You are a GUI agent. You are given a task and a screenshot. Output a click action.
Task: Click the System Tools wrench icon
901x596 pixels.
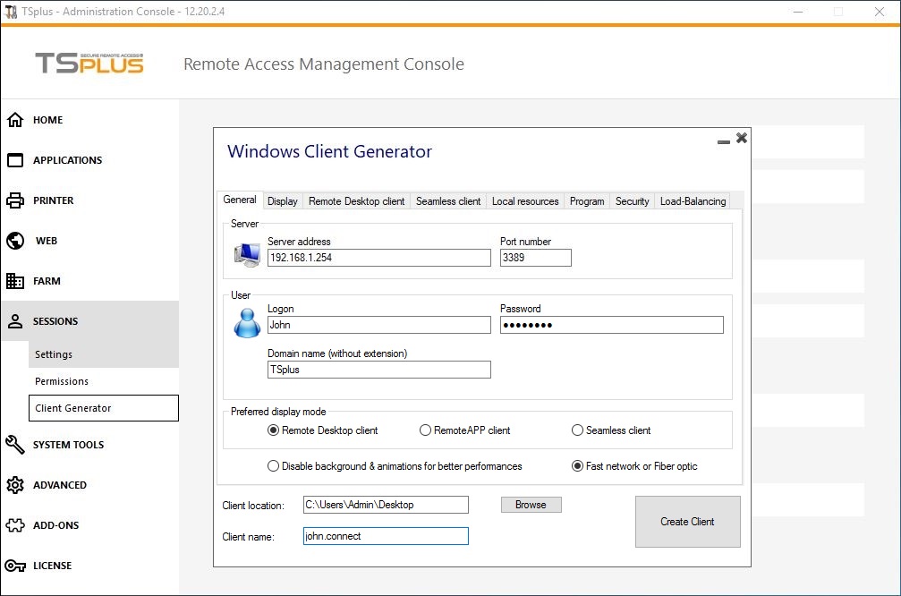point(15,445)
